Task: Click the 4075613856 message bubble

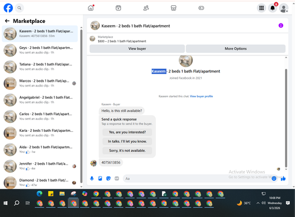Action: pos(111,162)
